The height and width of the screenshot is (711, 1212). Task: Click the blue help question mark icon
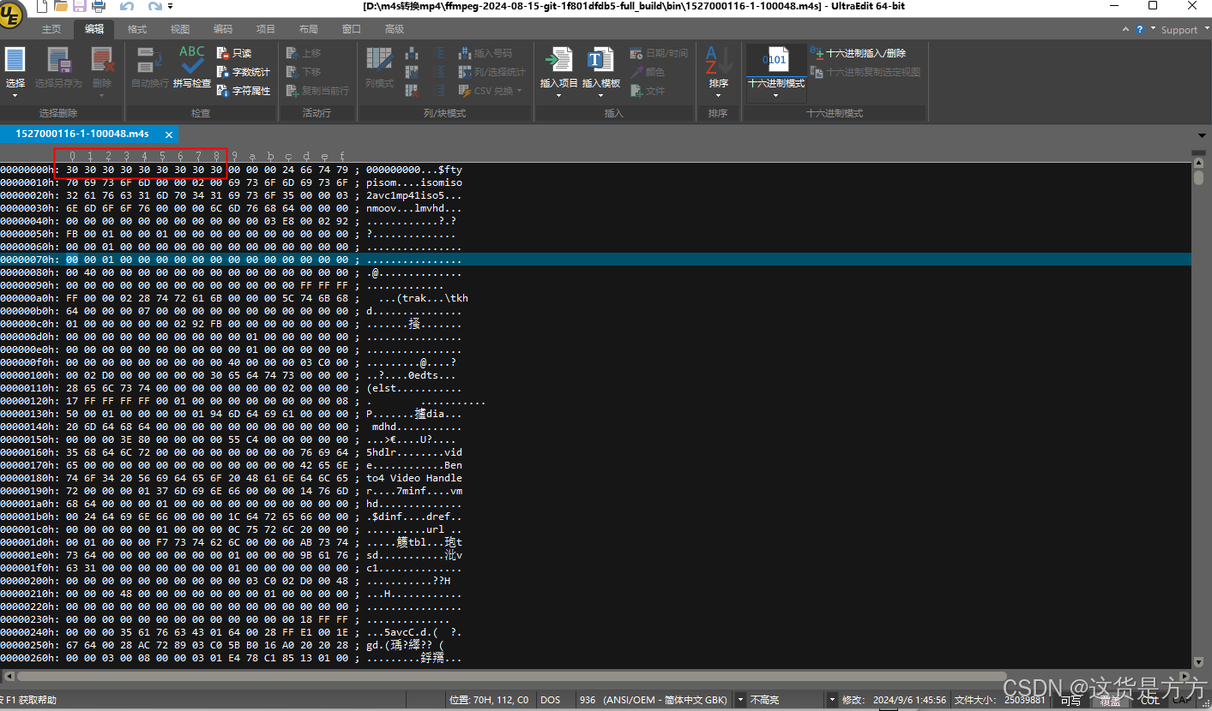coord(1140,29)
